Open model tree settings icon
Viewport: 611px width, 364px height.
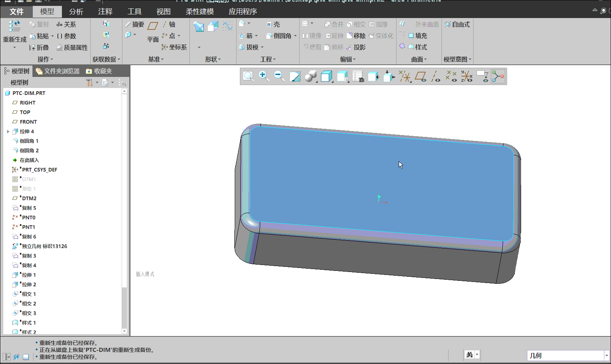[x=90, y=82]
